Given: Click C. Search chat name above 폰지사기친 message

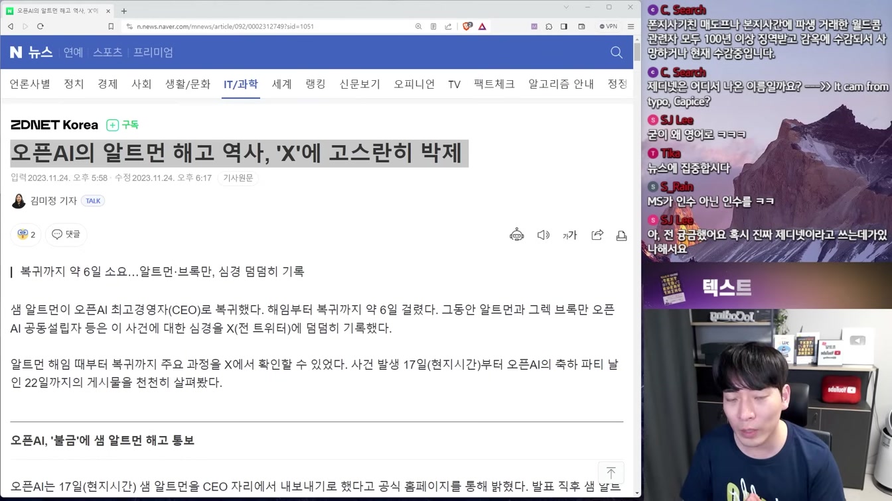Looking at the screenshot, I should coord(683,10).
